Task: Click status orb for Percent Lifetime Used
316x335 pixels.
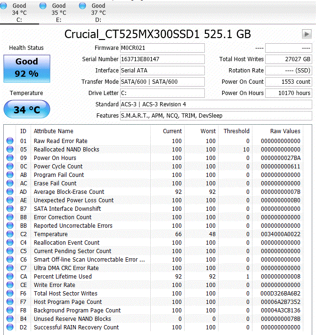Action: 10,276
